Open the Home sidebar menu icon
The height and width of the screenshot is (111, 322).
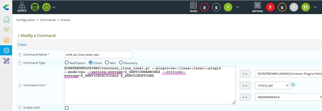[x=6, y=20]
